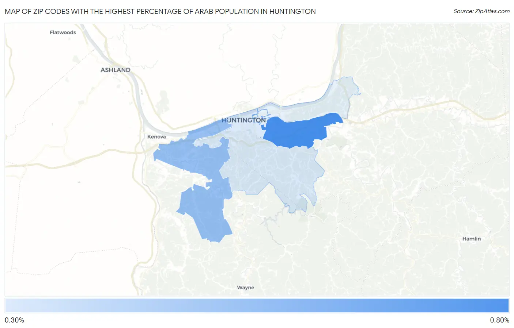Select the southernmost medium-blue zip code area
This screenshot has width=514, height=328.
tap(207, 212)
